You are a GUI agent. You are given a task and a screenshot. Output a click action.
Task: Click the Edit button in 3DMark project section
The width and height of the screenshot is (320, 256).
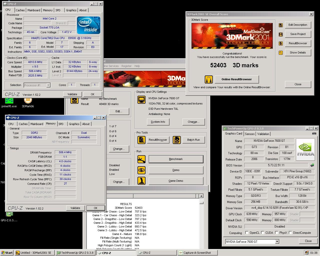pos(119,111)
